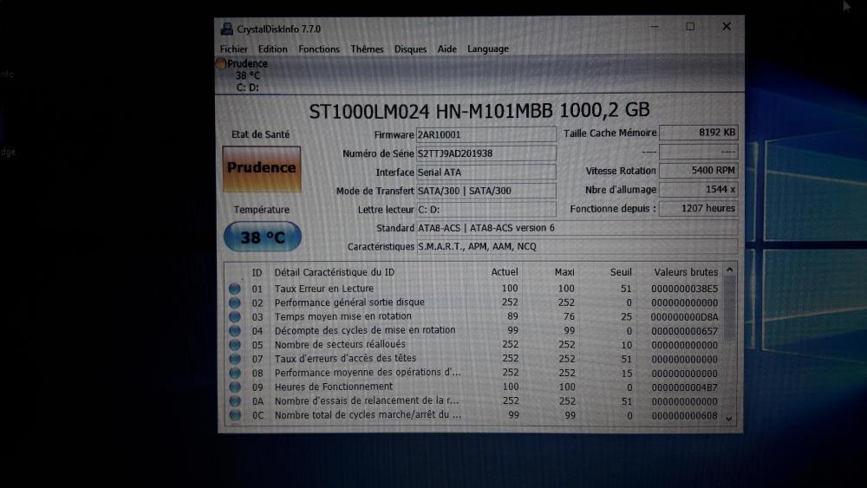The height and width of the screenshot is (488, 867).
Task: Click the Taille Cache Mémoire value 8192 KB
Action: tap(698, 133)
